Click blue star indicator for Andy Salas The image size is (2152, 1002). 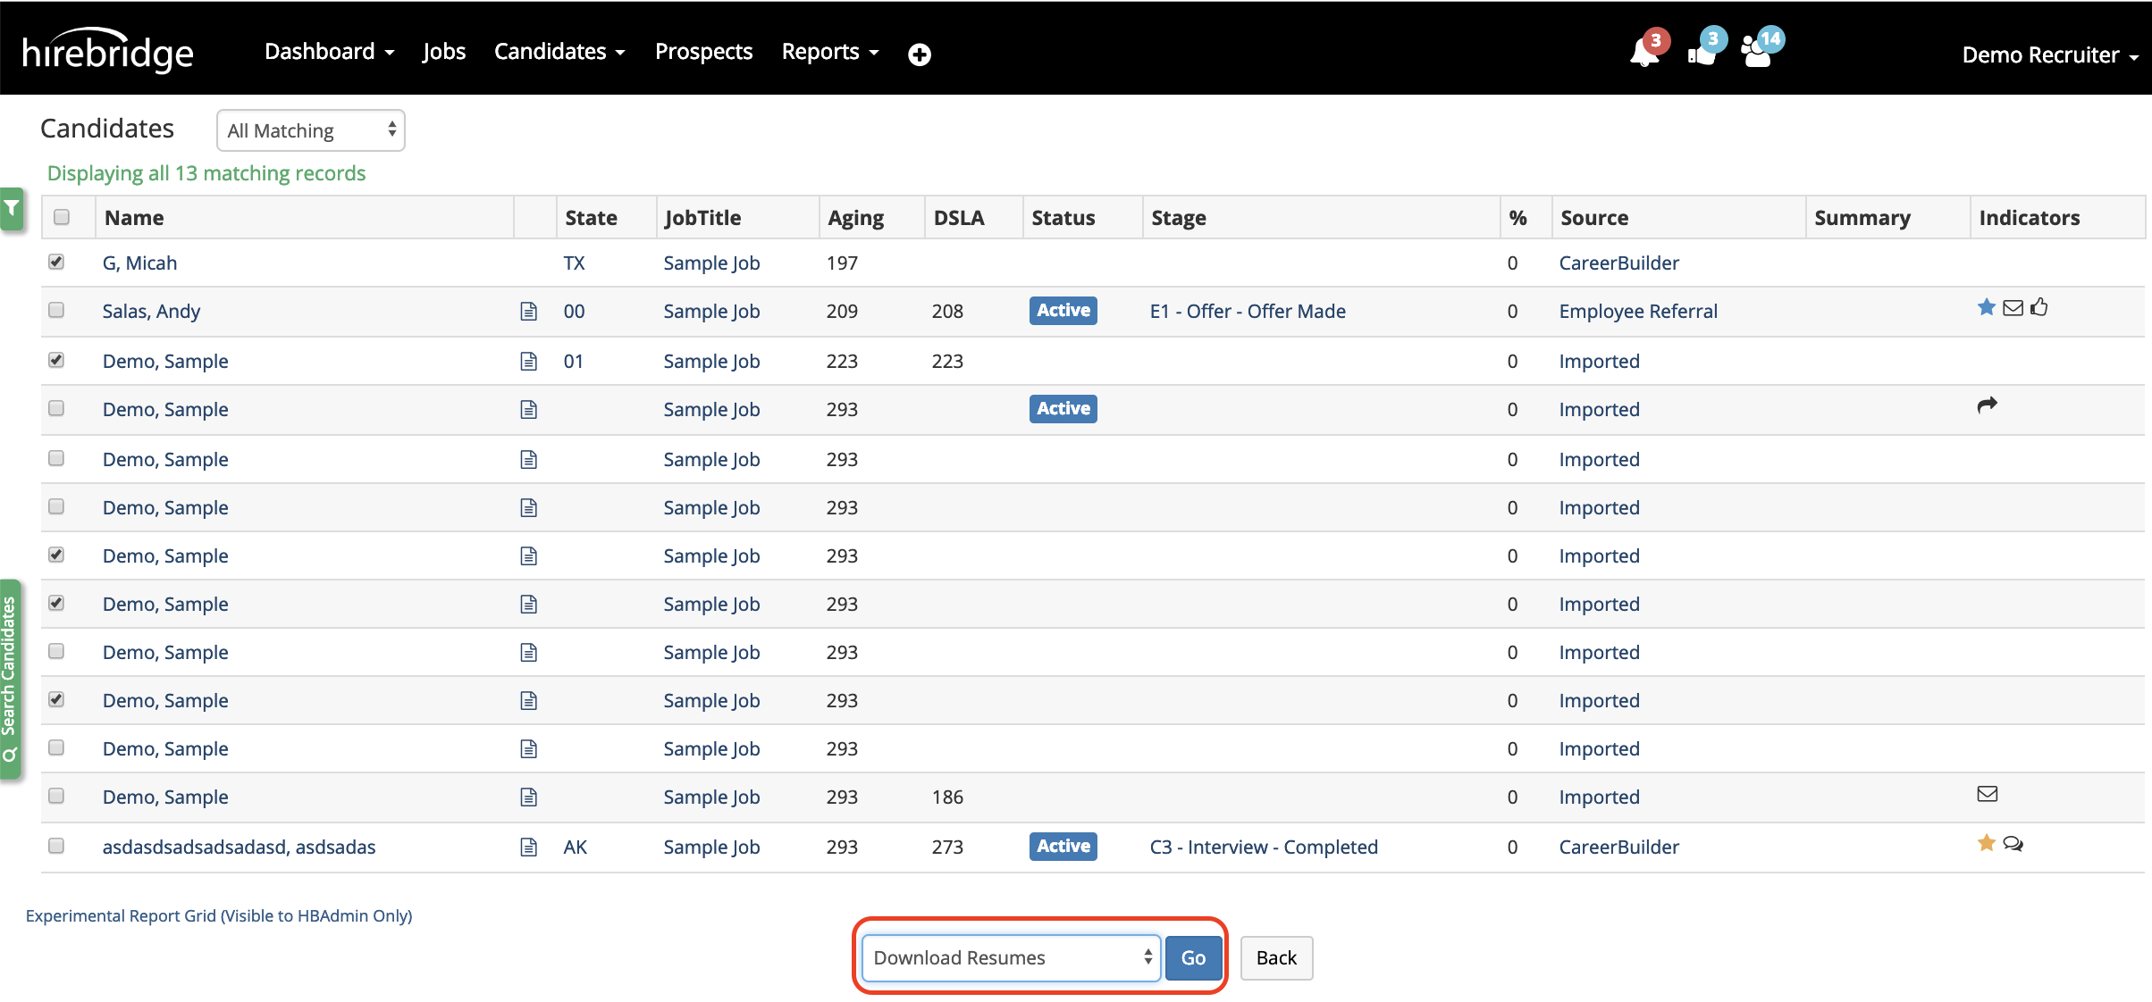point(1986,308)
